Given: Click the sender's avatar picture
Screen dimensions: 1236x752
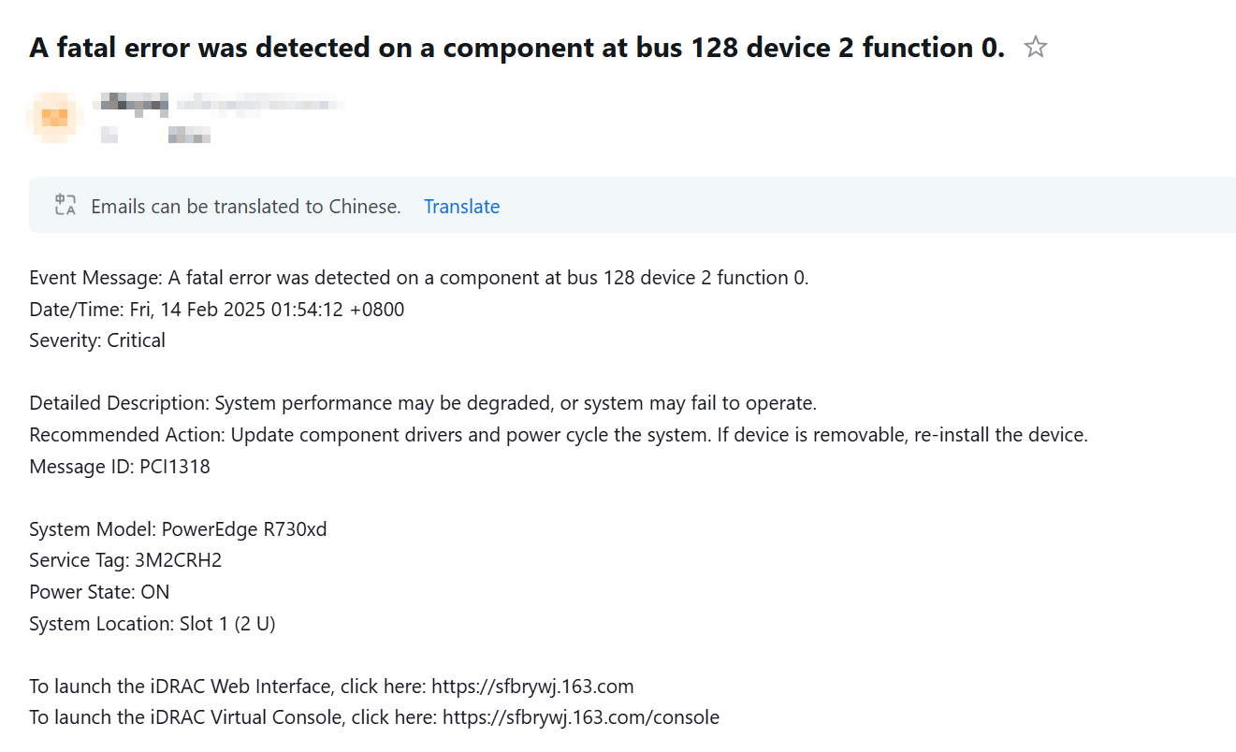Looking at the screenshot, I should click(56, 117).
